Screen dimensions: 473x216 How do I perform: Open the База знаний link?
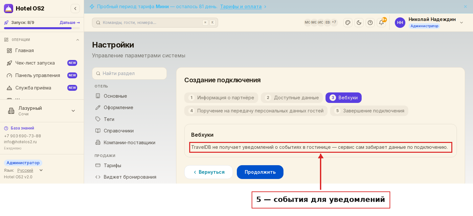22,128
